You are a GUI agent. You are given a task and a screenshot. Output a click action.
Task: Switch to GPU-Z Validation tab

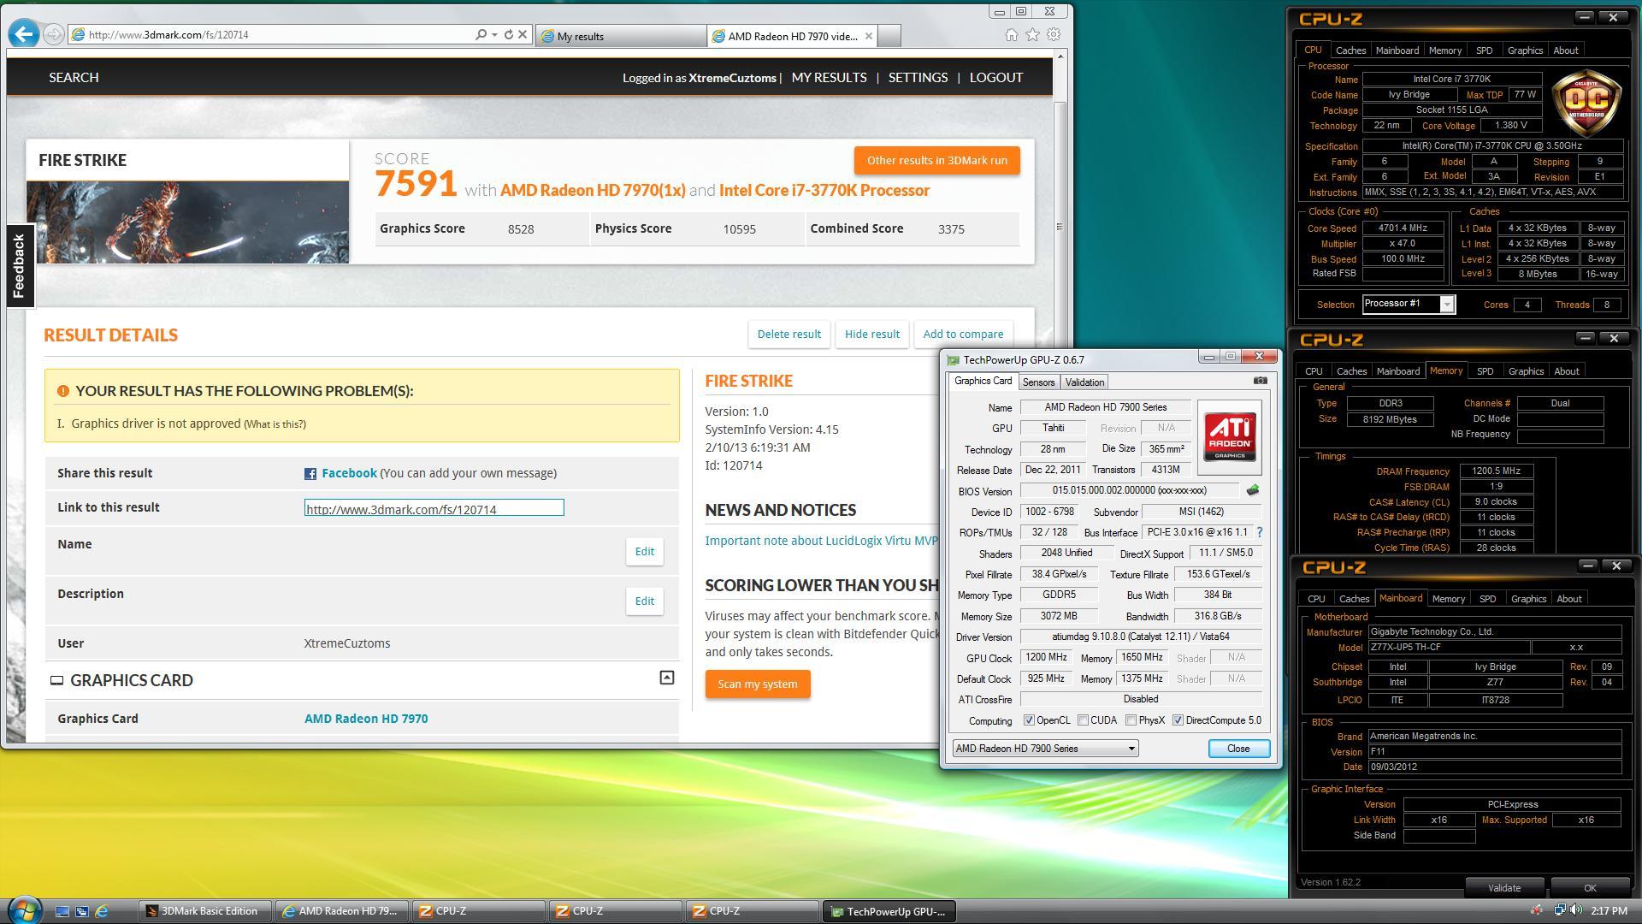(1084, 382)
